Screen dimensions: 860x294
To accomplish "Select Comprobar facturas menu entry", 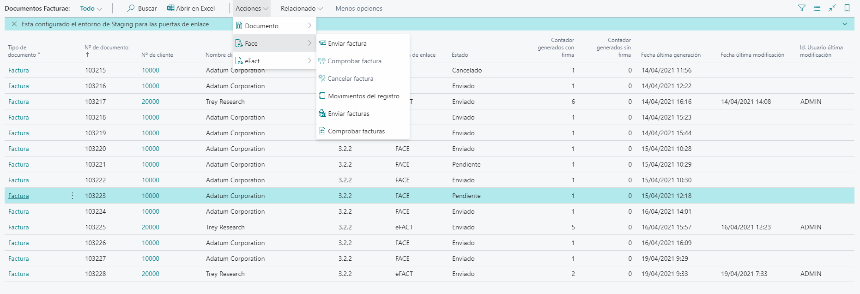I will click(x=356, y=131).
